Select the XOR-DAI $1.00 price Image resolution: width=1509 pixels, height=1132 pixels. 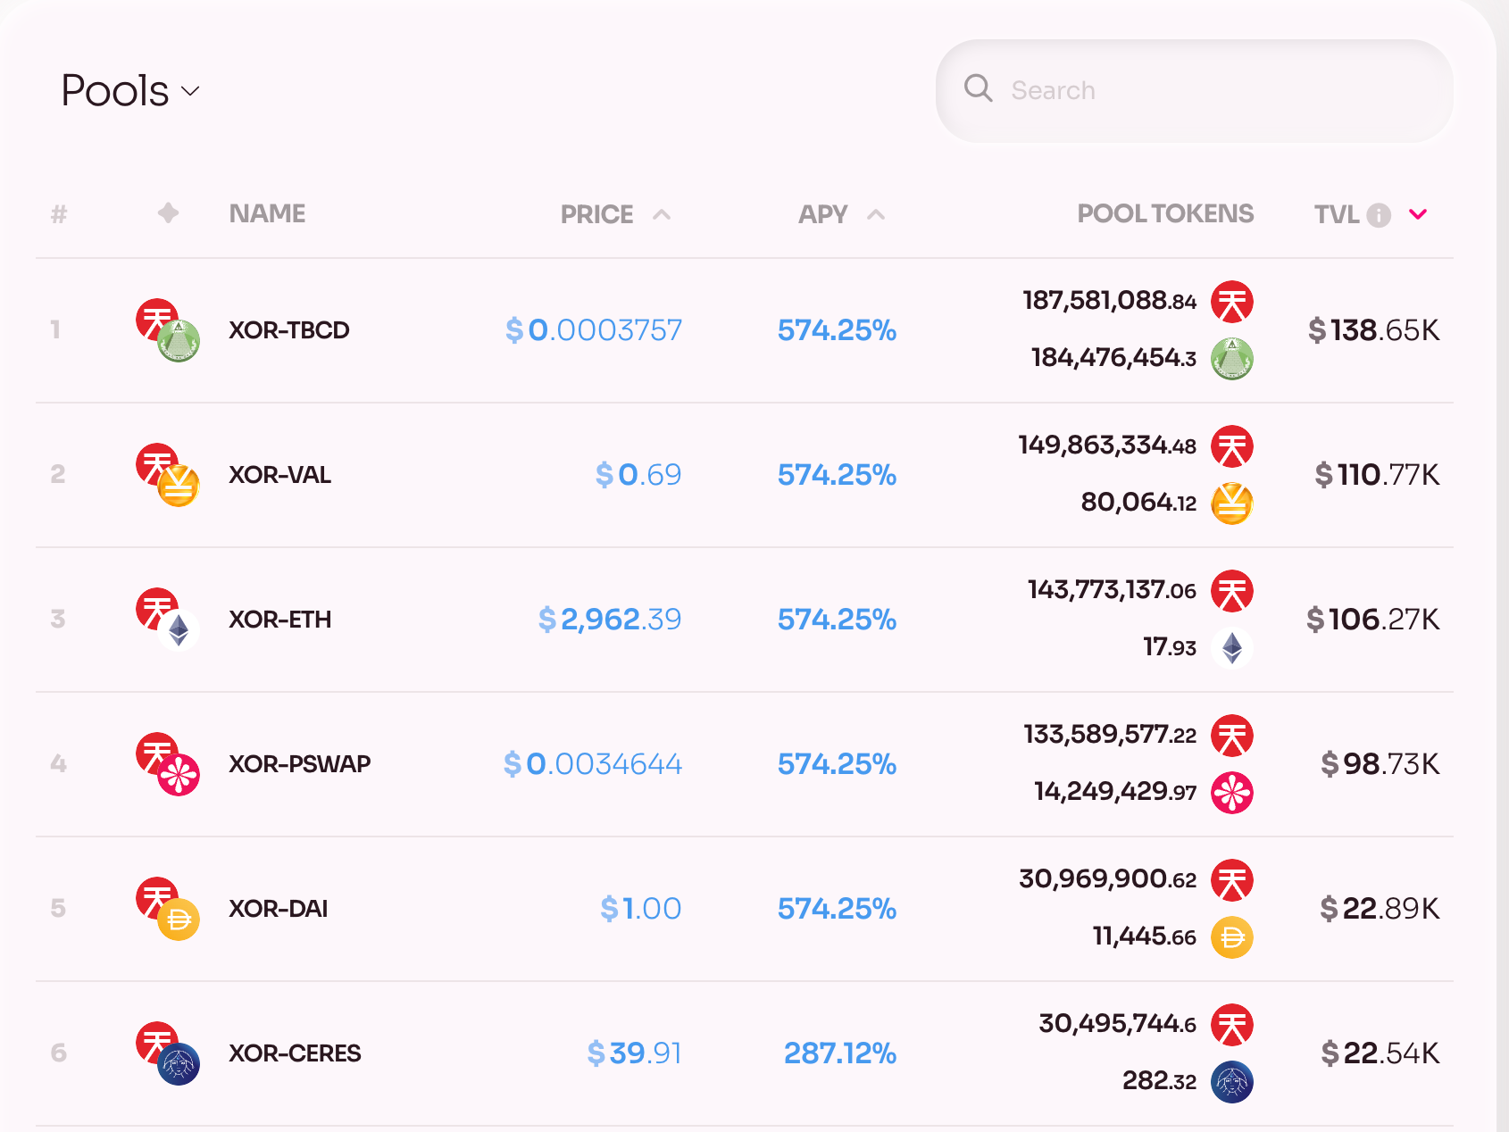tap(640, 909)
